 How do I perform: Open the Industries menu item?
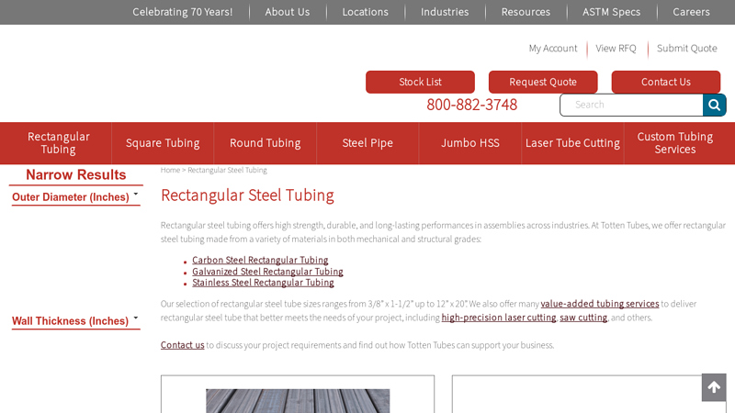(x=445, y=12)
